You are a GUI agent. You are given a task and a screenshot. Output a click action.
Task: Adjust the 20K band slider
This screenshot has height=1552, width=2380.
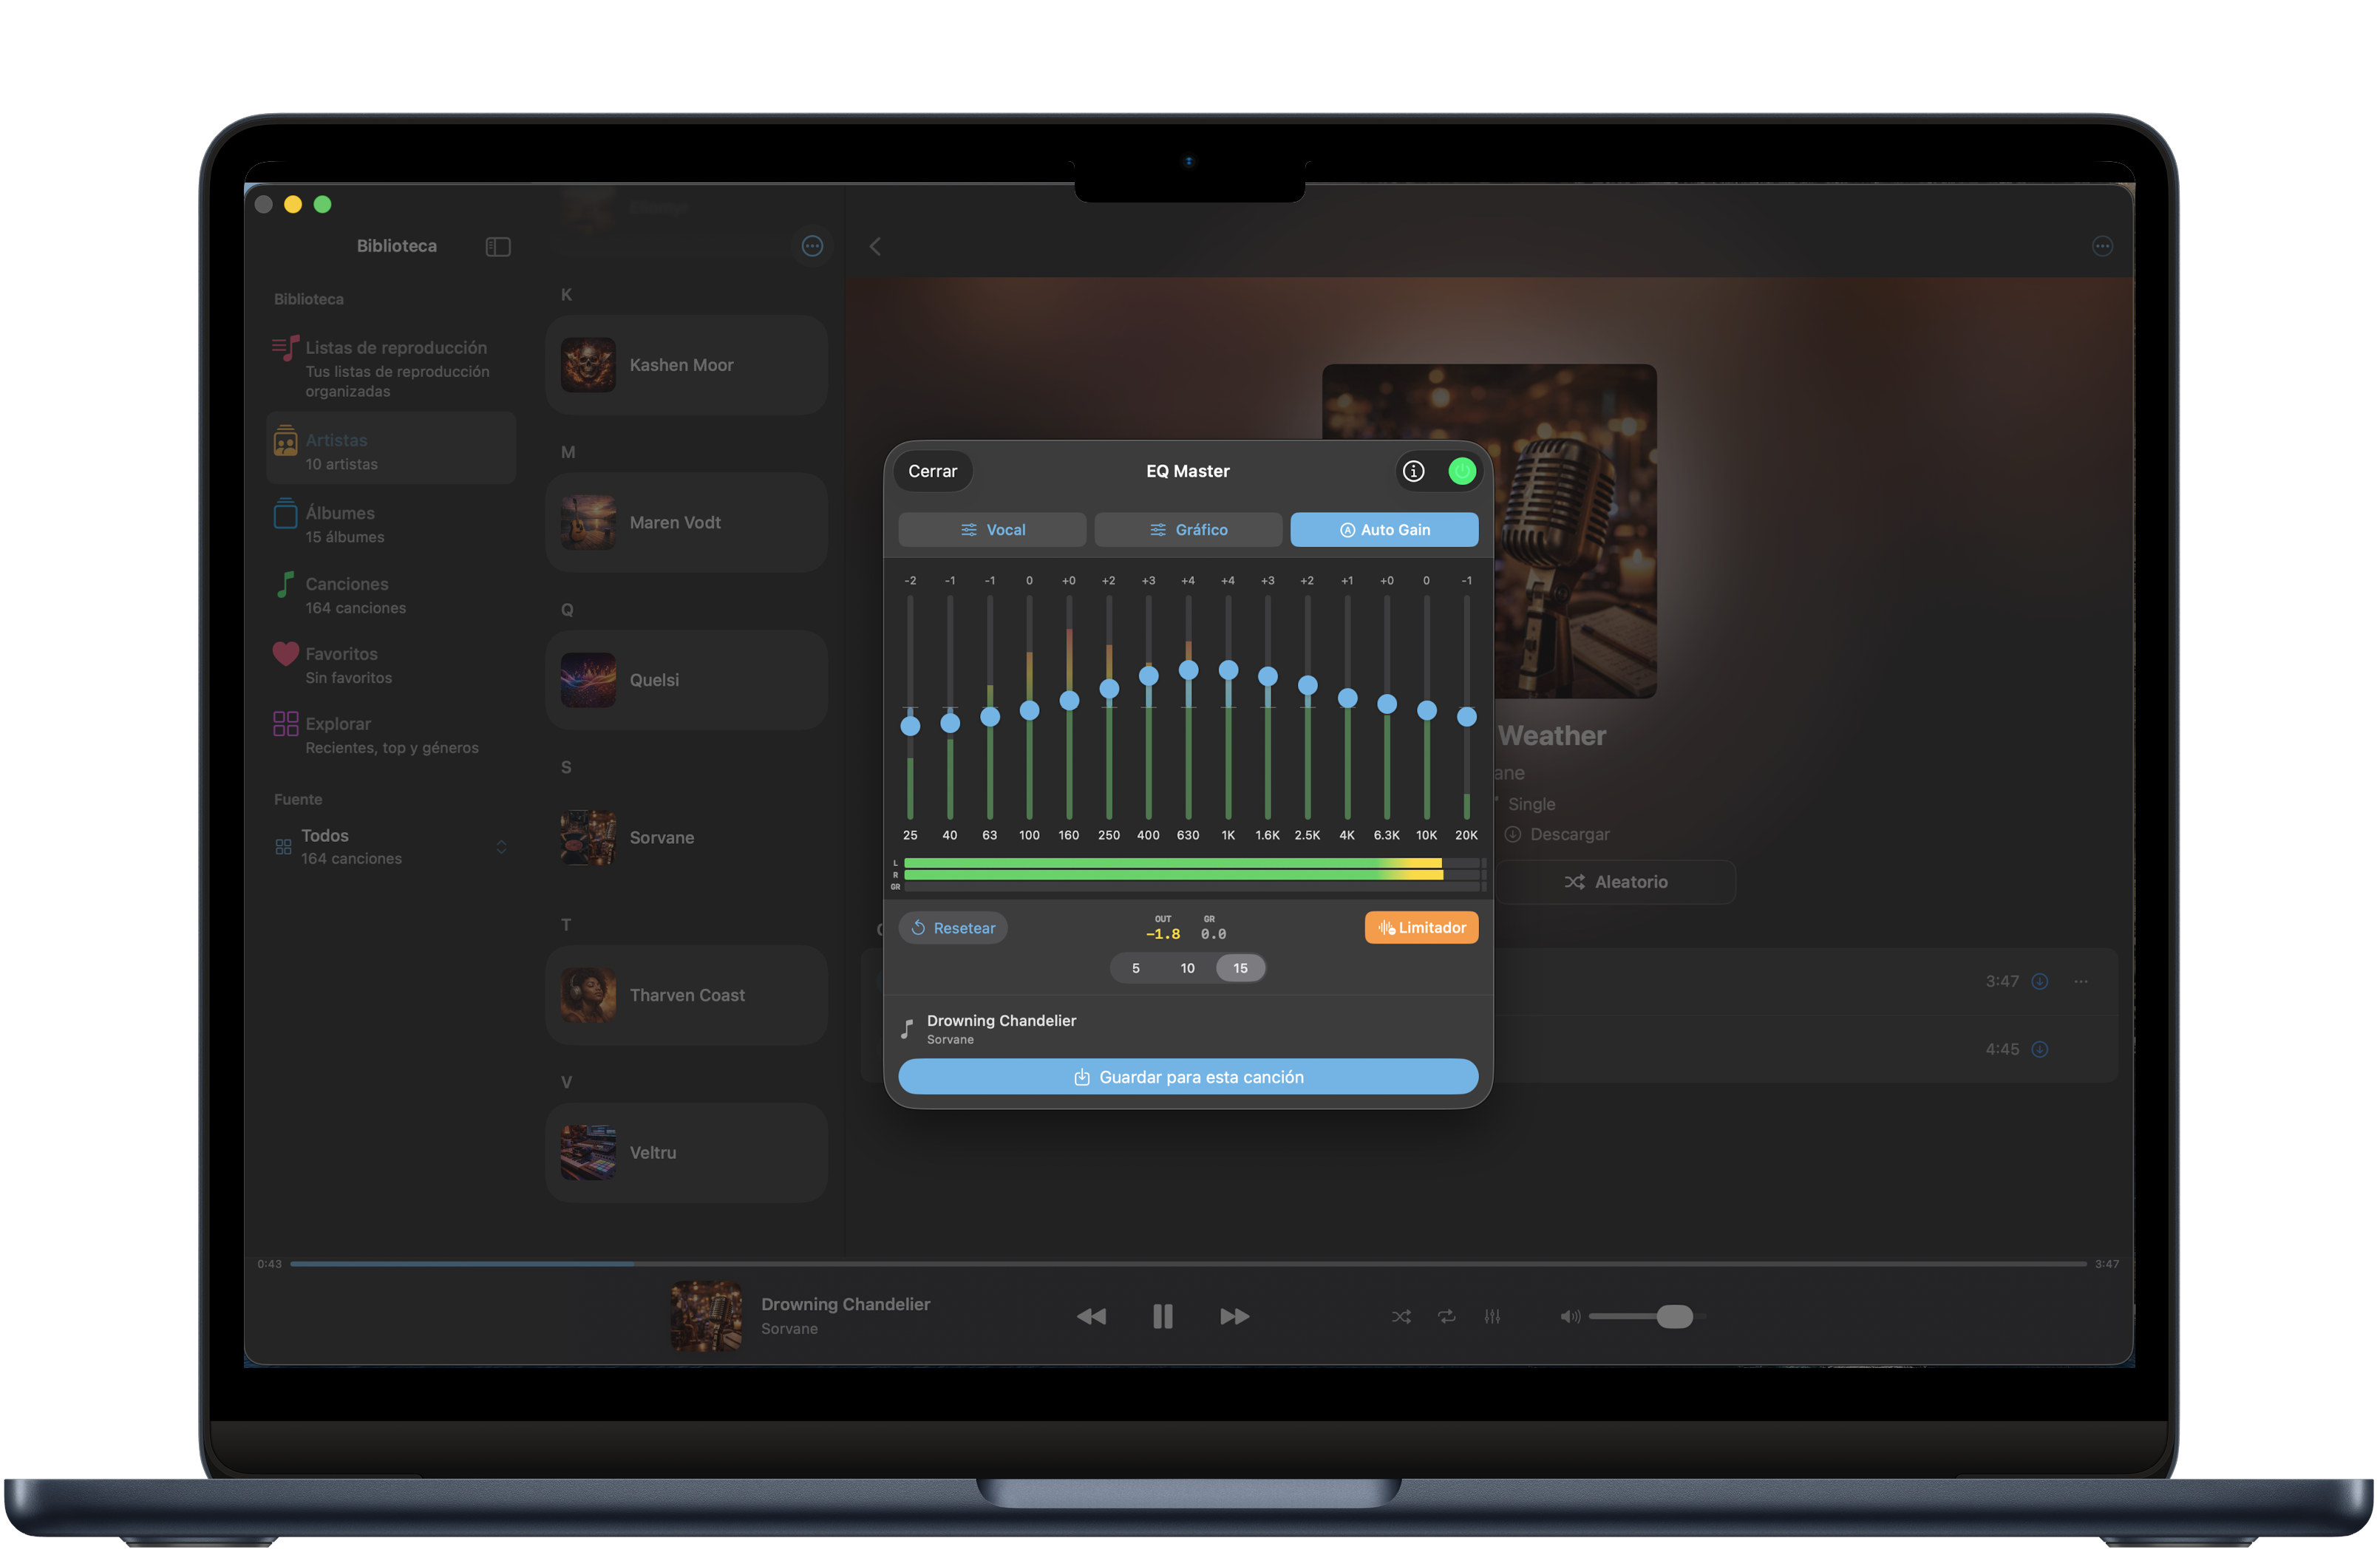[1466, 716]
